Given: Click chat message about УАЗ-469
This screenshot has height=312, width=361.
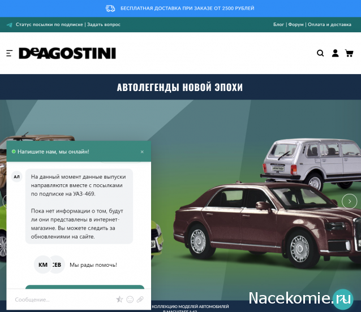Looking at the screenshot, I should [x=79, y=206].
